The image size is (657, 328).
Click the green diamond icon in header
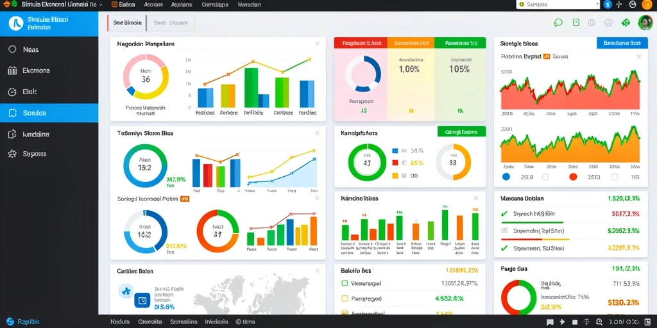[626, 22]
